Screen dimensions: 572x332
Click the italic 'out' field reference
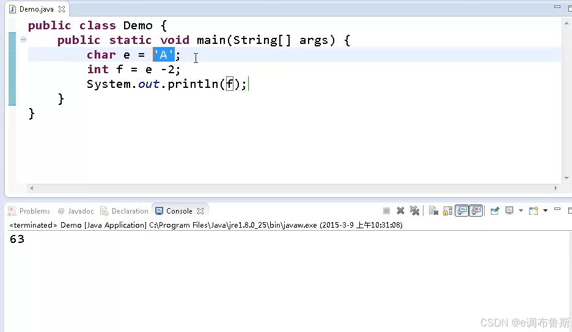149,84
